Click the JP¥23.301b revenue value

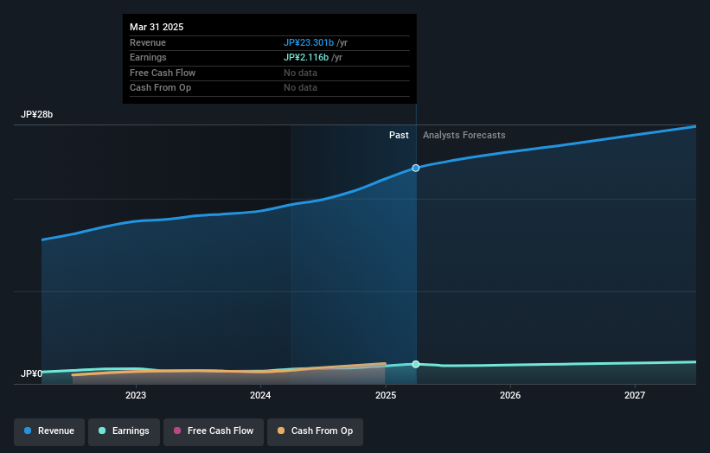(309, 42)
